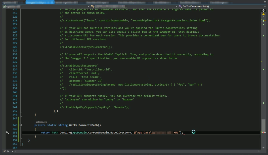Click the additionalQueryStringParams comment line
Screen dimensions: 268x155
(x=131, y=85)
